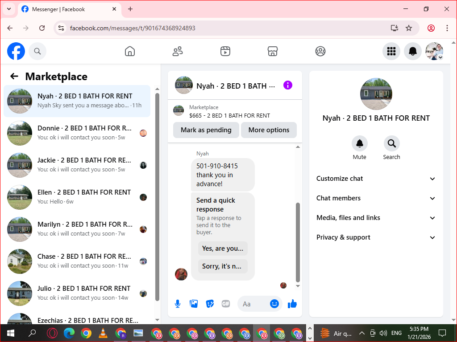Open the account profile picture menu

[x=434, y=51]
